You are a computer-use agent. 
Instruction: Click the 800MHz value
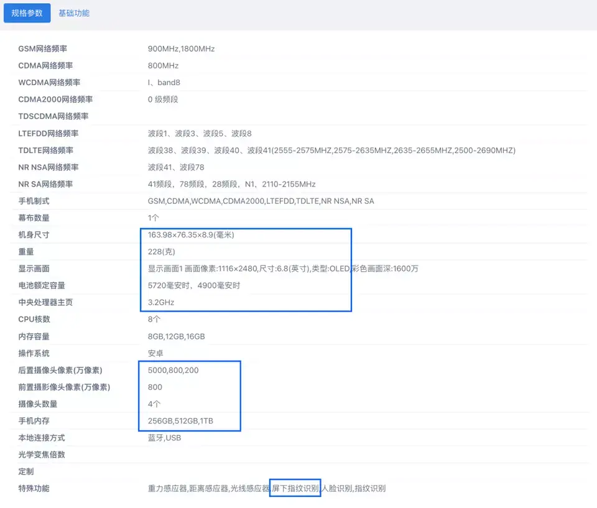pyautogui.click(x=164, y=65)
